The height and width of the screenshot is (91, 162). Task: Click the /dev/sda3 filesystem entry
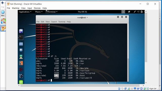tap(41, 66)
